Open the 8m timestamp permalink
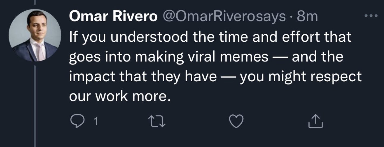Screen dimensions: 384x147 click(x=307, y=17)
